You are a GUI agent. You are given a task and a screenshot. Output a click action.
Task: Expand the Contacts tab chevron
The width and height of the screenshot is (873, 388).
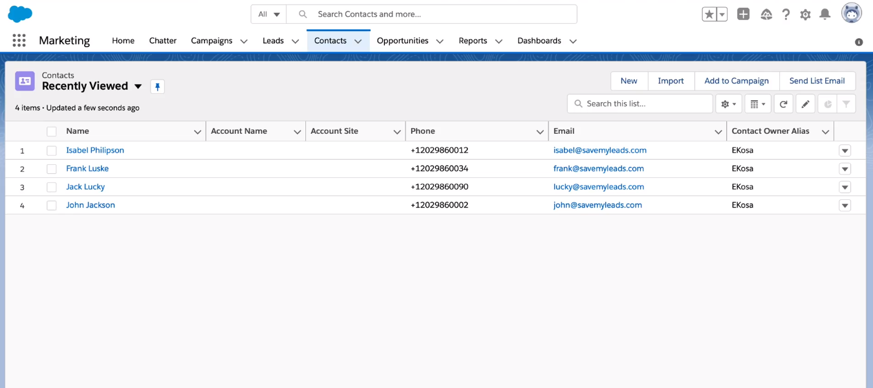tap(358, 41)
